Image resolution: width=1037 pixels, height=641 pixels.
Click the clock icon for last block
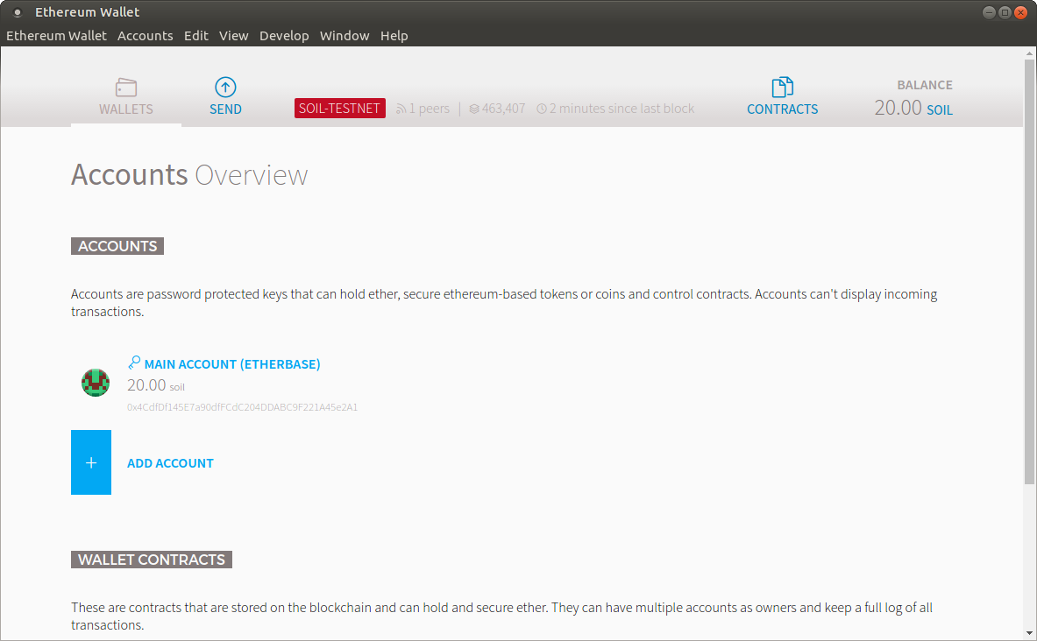click(542, 109)
